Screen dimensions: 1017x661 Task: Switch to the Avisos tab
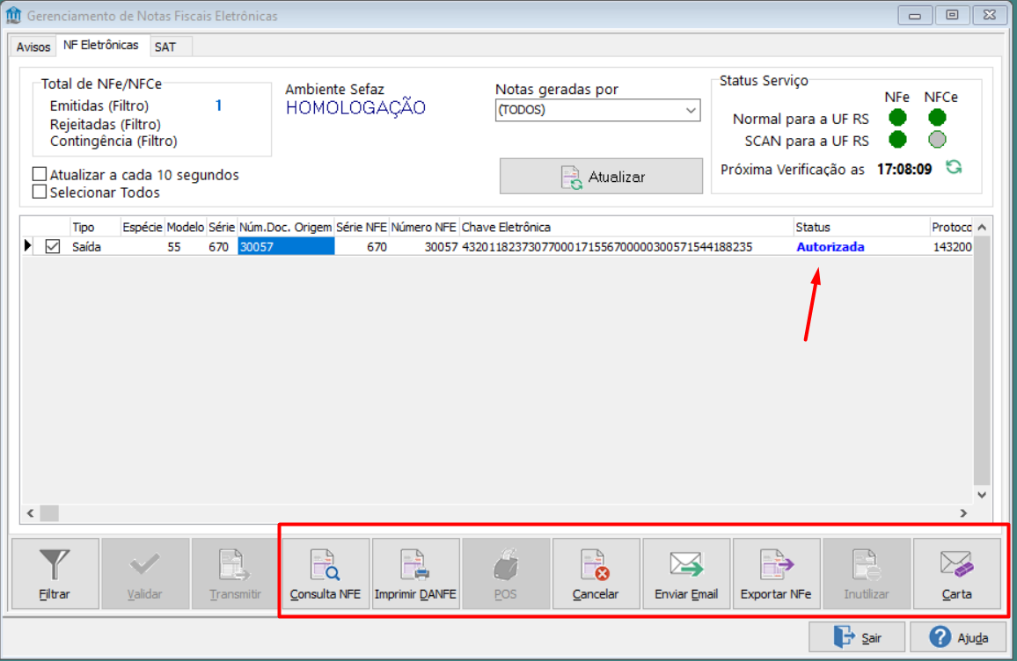pos(33,47)
